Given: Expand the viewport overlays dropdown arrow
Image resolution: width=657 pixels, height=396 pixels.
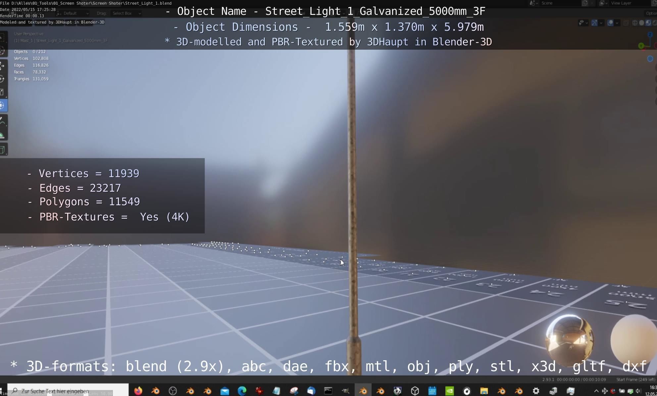Looking at the screenshot, I should [617, 23].
